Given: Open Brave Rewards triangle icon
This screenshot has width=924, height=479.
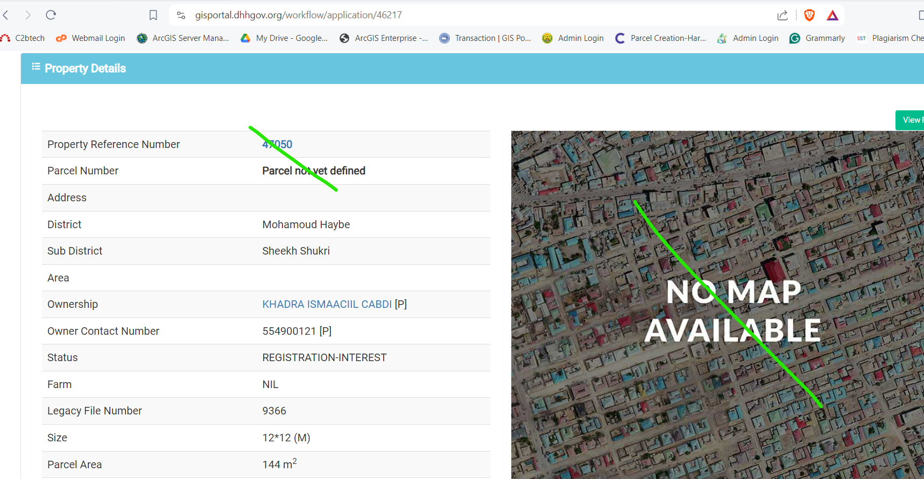Looking at the screenshot, I should point(833,15).
